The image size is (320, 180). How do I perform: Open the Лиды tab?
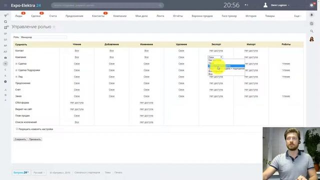18,16
